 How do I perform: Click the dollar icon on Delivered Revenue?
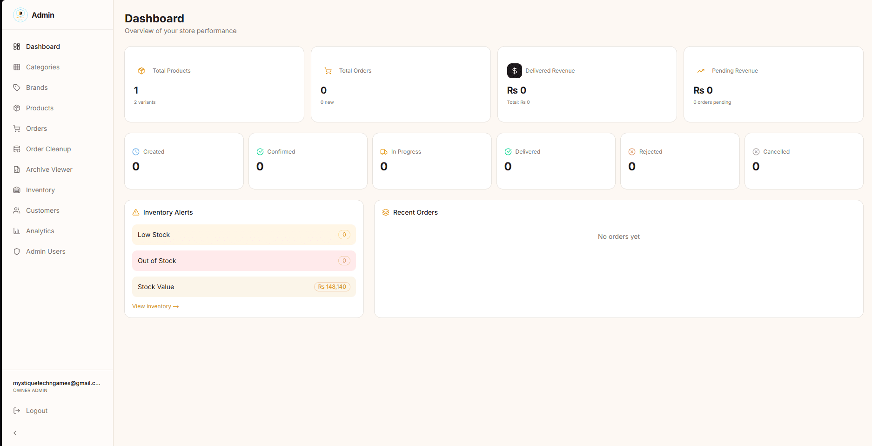pyautogui.click(x=514, y=71)
